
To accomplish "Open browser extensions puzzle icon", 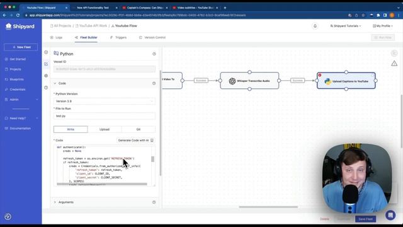I will point(378,15).
